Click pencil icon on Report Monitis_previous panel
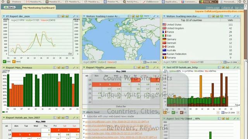The image size is (248, 139). point(154,68)
